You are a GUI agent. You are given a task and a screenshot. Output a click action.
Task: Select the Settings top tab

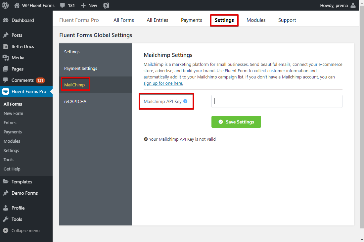pos(224,20)
